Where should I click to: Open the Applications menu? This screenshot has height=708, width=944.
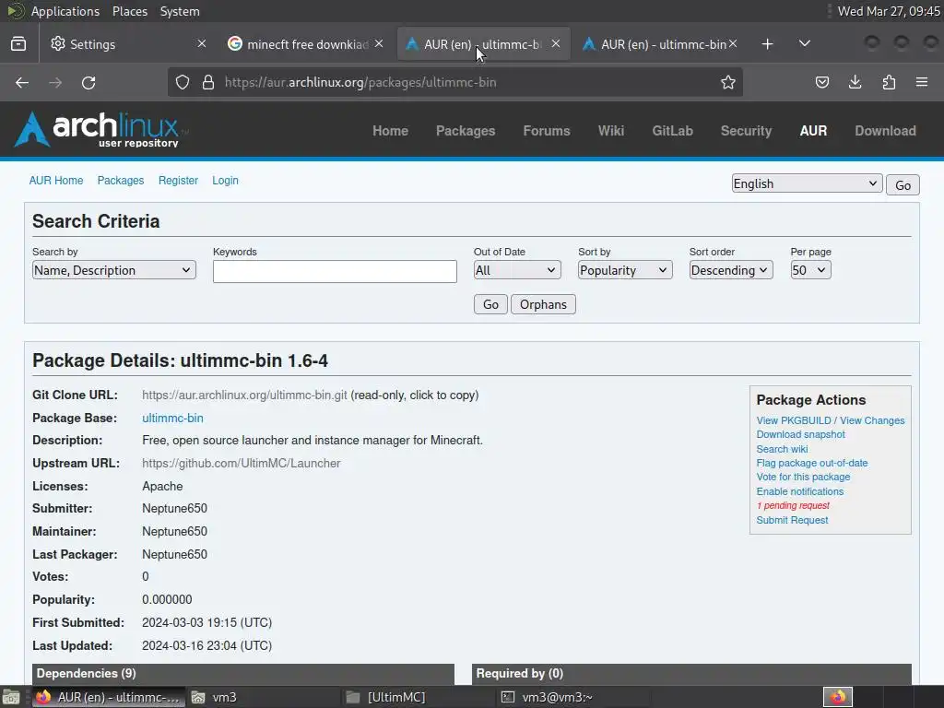(65, 11)
